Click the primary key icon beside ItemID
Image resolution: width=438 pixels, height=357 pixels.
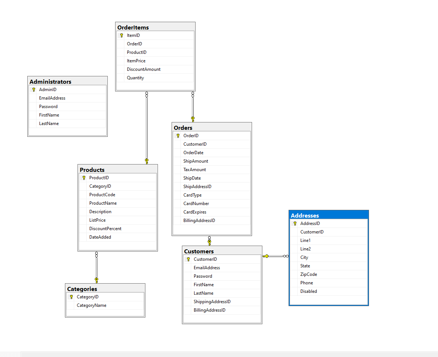pos(122,35)
